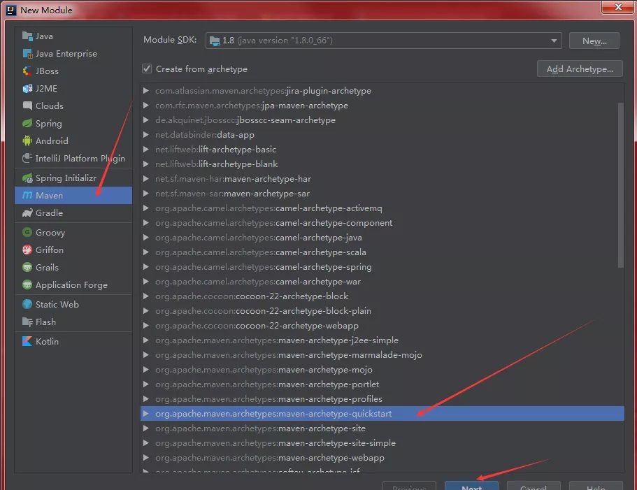Screen dimensions: 637x490
Task: Choose the Clouds icon in module list
Action: tap(27, 106)
